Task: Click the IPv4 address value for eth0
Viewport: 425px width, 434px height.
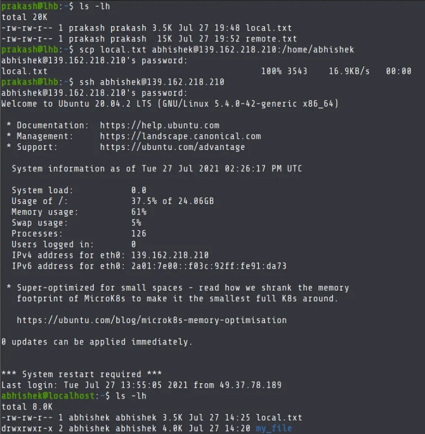Action: (170, 255)
